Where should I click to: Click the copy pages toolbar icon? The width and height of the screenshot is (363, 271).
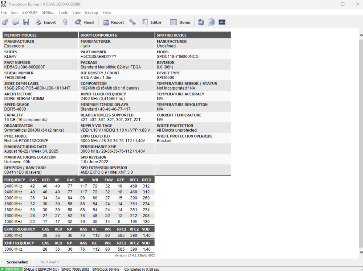(211, 22)
